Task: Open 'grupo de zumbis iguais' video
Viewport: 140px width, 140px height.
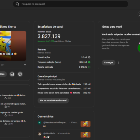Action: point(12,112)
